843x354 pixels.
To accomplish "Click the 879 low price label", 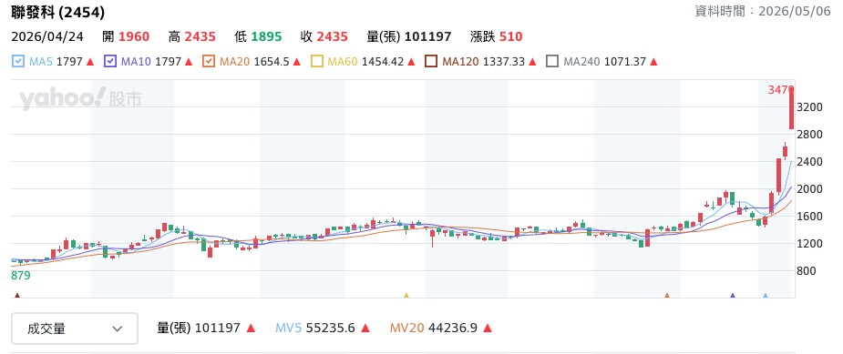I will (20, 276).
